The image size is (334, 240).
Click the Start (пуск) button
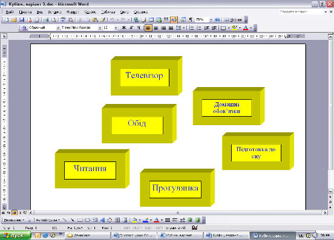(16, 236)
